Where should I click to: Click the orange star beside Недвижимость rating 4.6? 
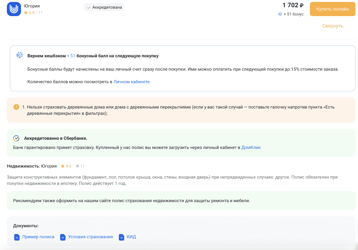[x=63, y=166]
